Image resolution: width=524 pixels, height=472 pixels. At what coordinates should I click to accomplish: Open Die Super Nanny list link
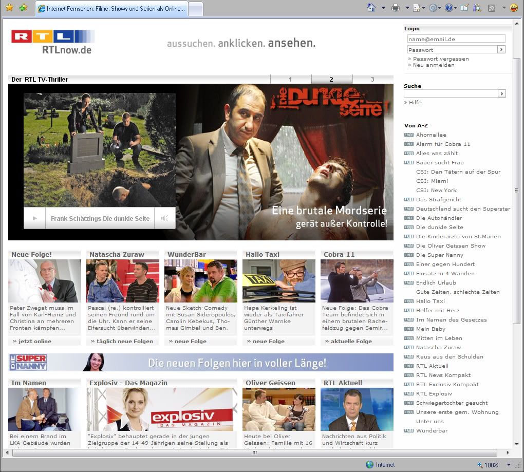440,255
